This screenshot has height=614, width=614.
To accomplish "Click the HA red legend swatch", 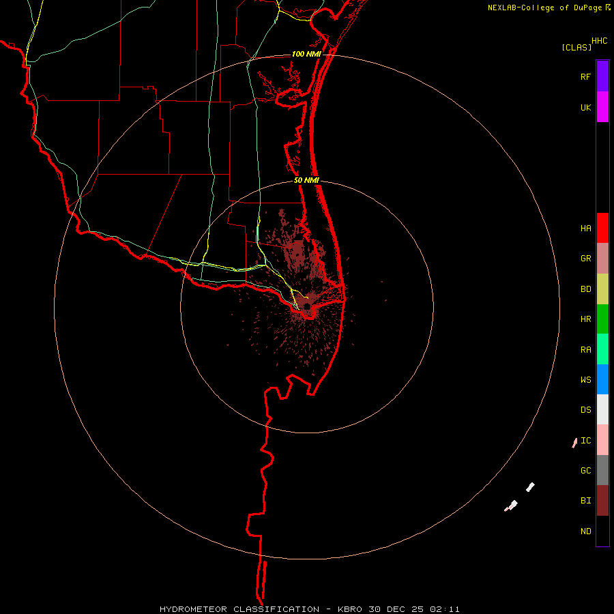I will 602,228.
